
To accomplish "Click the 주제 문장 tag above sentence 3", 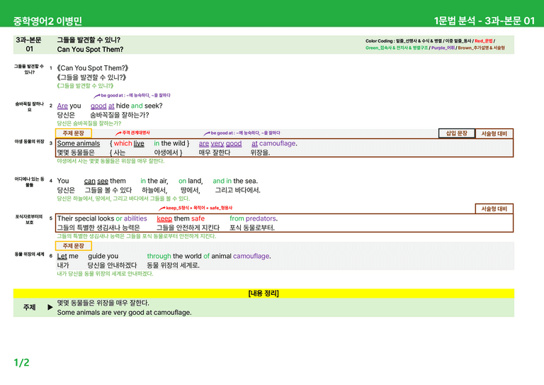I will 74,133.
